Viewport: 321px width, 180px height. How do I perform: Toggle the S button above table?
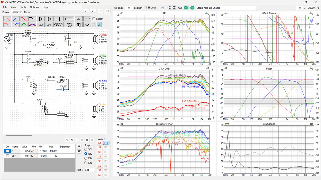tap(72, 140)
